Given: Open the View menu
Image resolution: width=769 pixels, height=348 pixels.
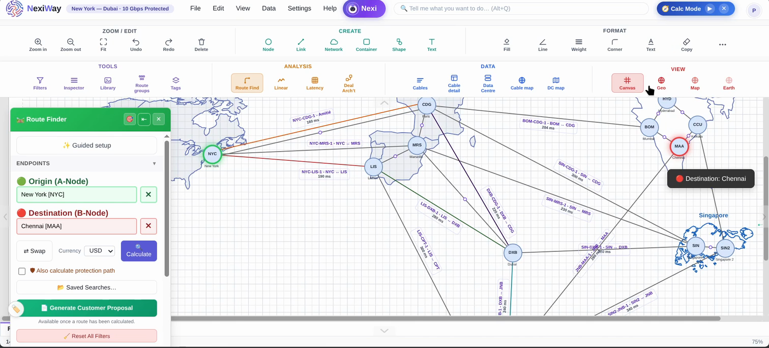Looking at the screenshot, I should click(243, 9).
